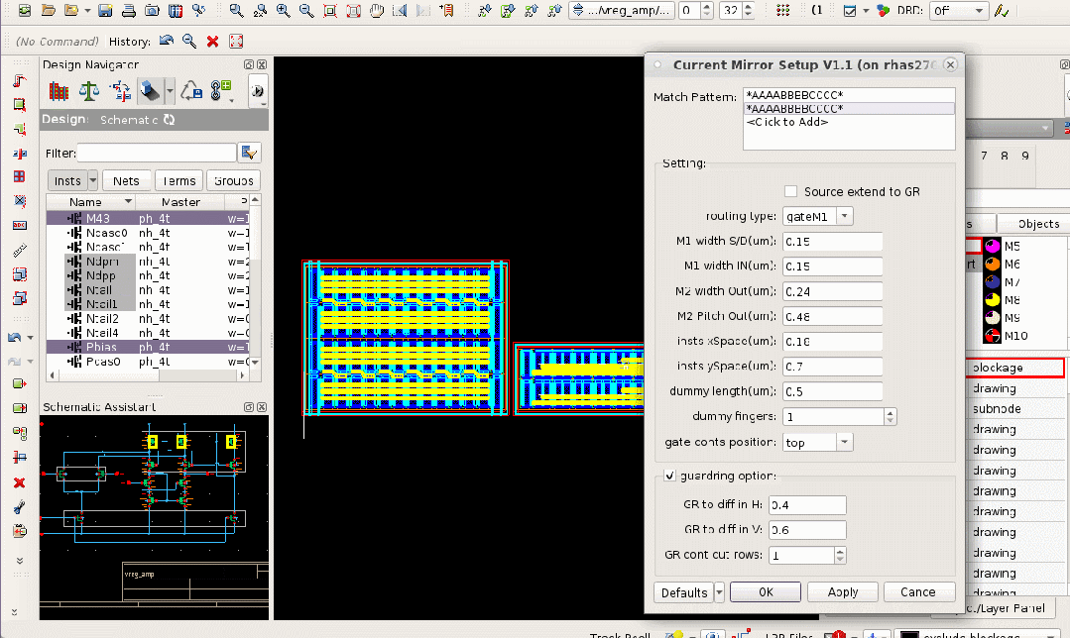1070x638 pixels.
Task: Select the M10 layer color swatch
Action: point(993,336)
